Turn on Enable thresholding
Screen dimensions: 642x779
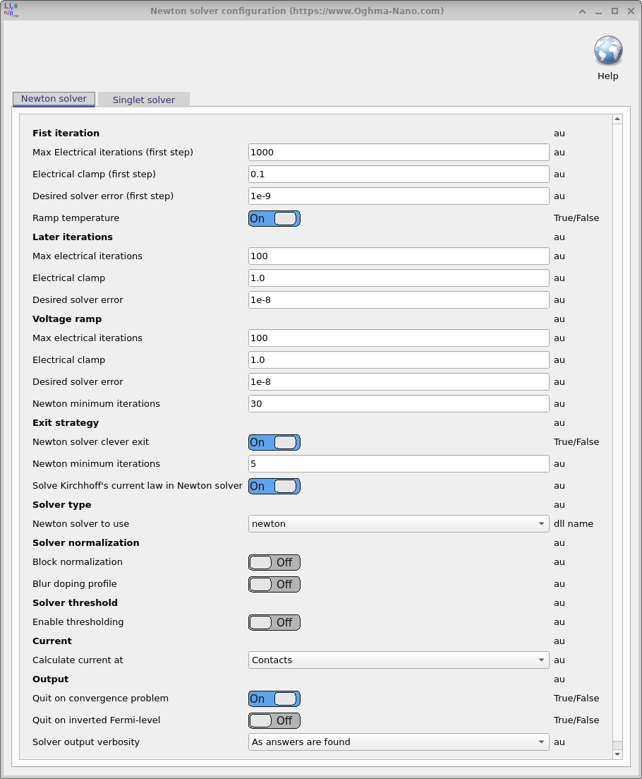(274, 622)
